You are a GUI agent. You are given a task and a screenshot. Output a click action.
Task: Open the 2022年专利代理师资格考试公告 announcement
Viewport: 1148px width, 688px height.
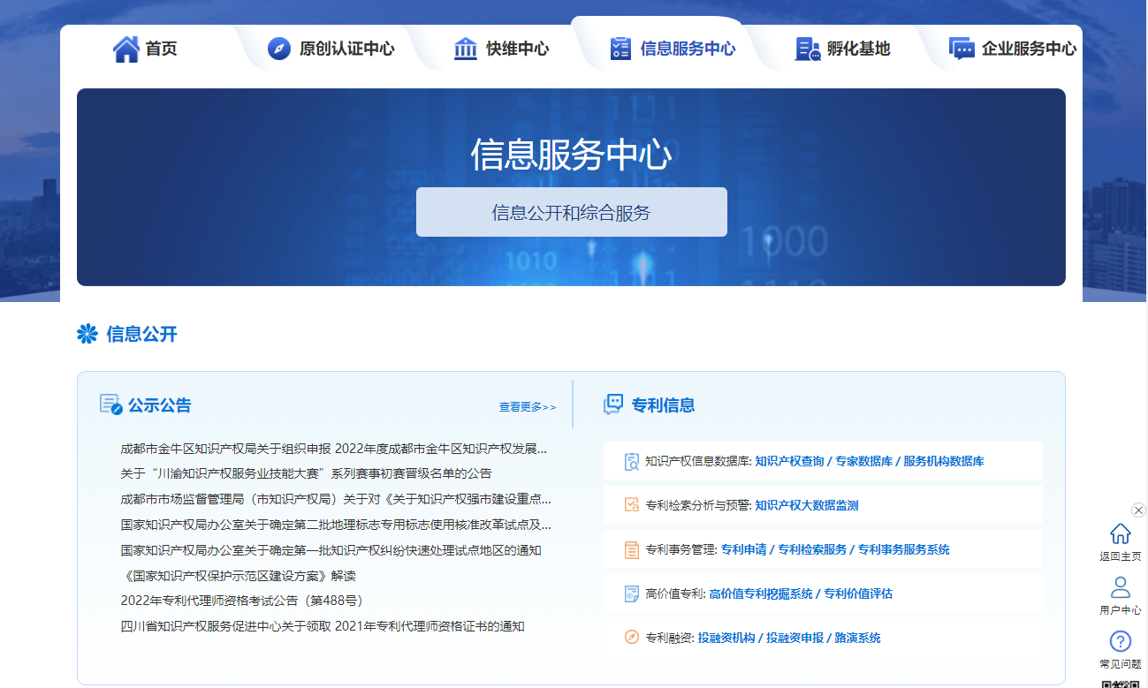(242, 601)
